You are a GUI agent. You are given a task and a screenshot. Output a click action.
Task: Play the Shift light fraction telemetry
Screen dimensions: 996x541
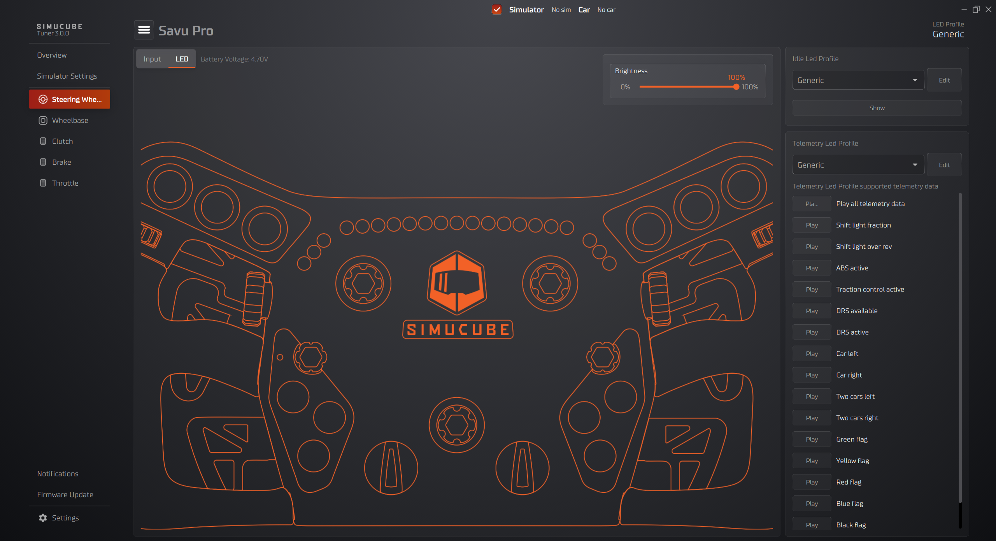812,225
